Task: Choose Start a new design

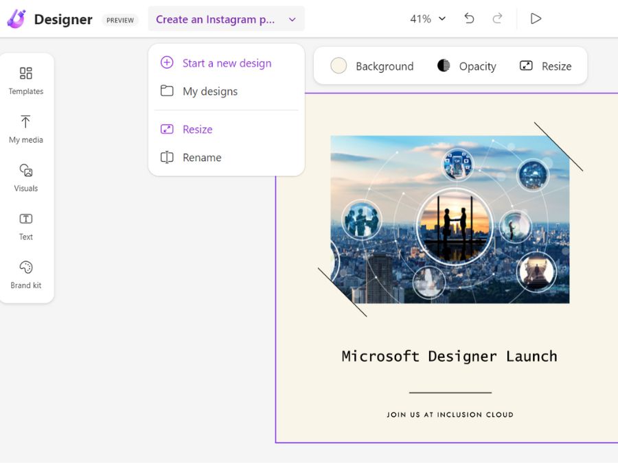Action: [x=227, y=63]
